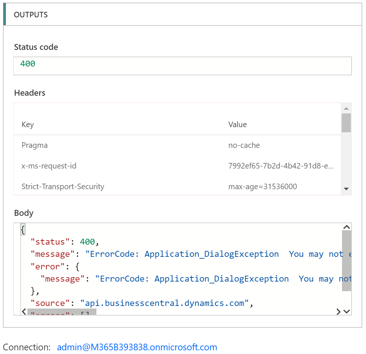
Task: Click the Body horizontal scrollbar thumb
Action: click(62, 312)
